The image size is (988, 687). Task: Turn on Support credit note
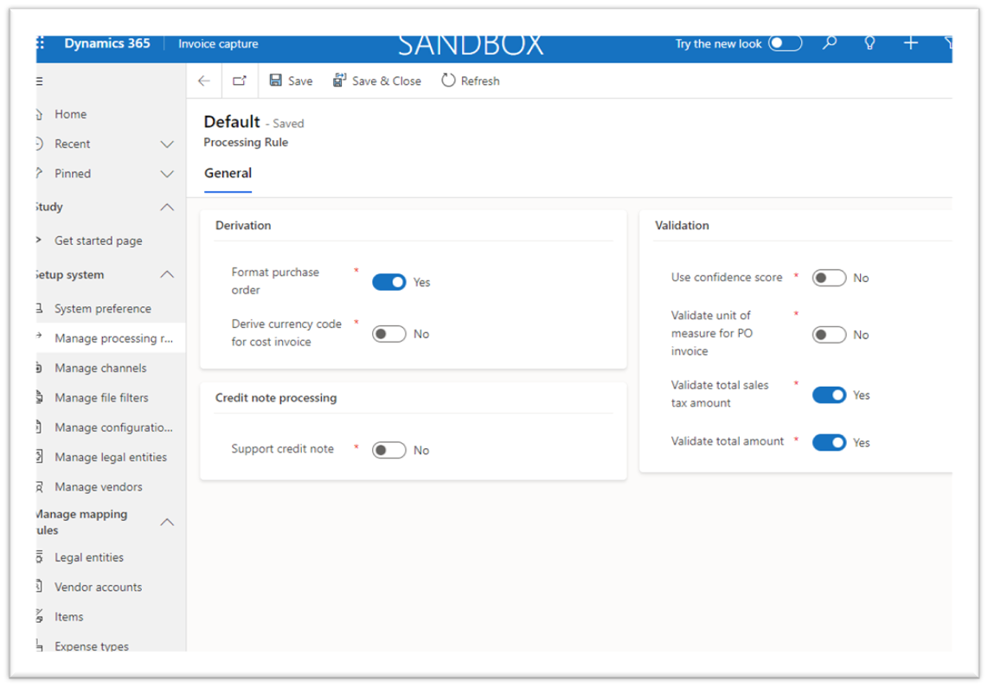click(389, 449)
